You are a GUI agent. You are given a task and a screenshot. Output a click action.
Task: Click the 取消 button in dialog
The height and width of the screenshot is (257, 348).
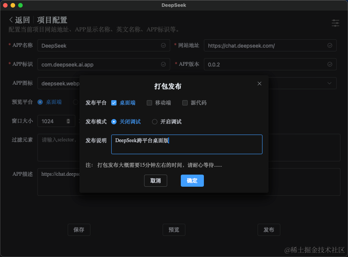(155, 181)
